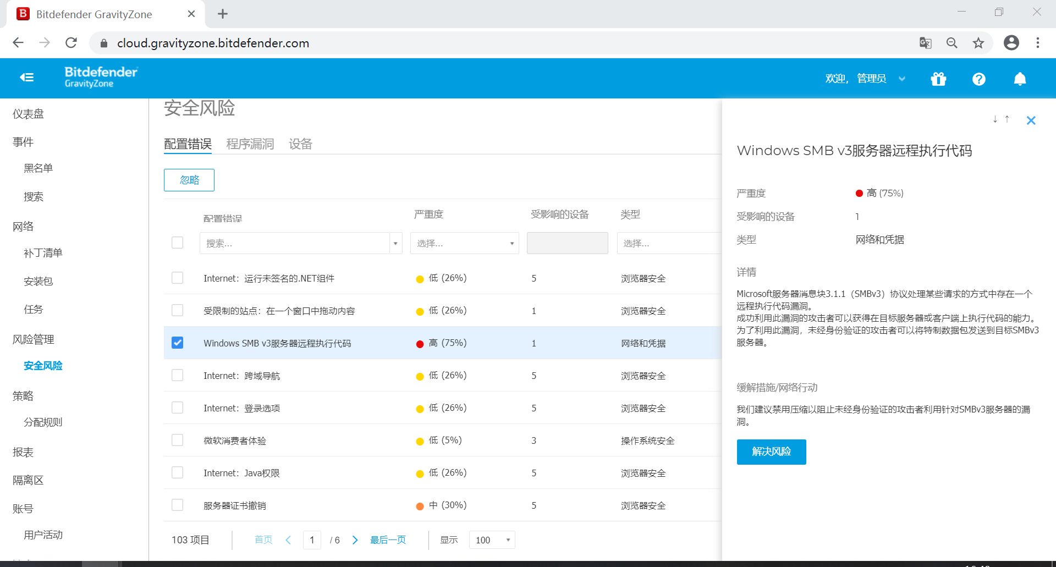Click the translate page icon
Image resolution: width=1056 pixels, height=567 pixels.
926,43
